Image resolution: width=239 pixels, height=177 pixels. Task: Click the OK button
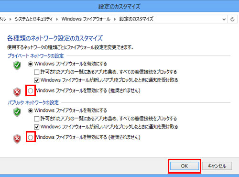point(185,166)
